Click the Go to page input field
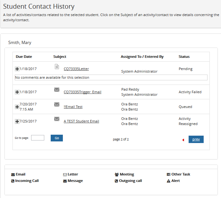Image resolution: width=221 pixels, height=198 pixels. click(38, 138)
